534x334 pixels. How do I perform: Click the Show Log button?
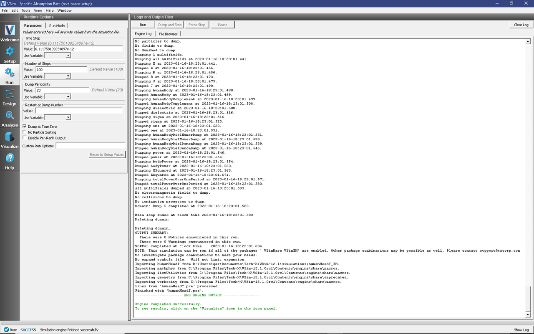click(521, 330)
